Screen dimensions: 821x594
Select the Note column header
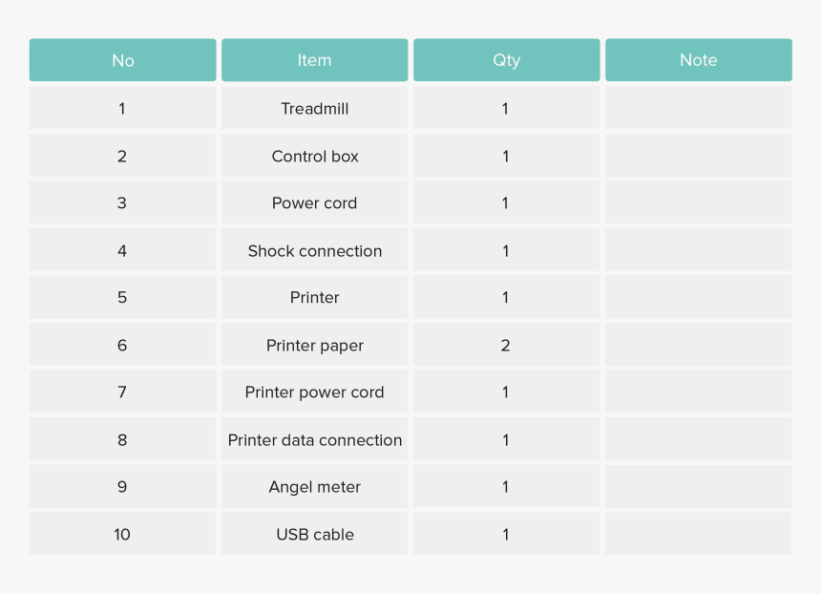pyautogui.click(x=699, y=60)
